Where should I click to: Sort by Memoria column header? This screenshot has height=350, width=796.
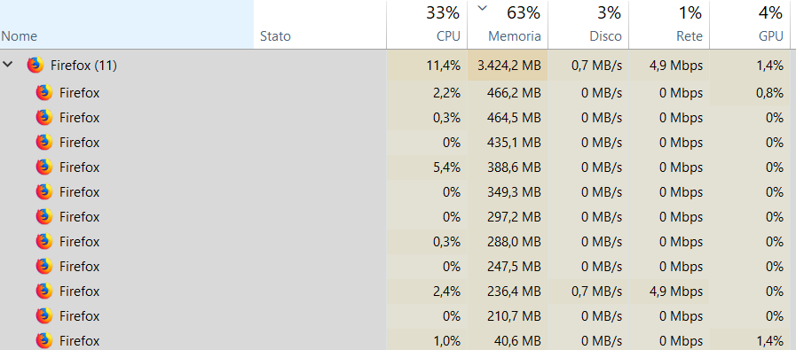508,24
